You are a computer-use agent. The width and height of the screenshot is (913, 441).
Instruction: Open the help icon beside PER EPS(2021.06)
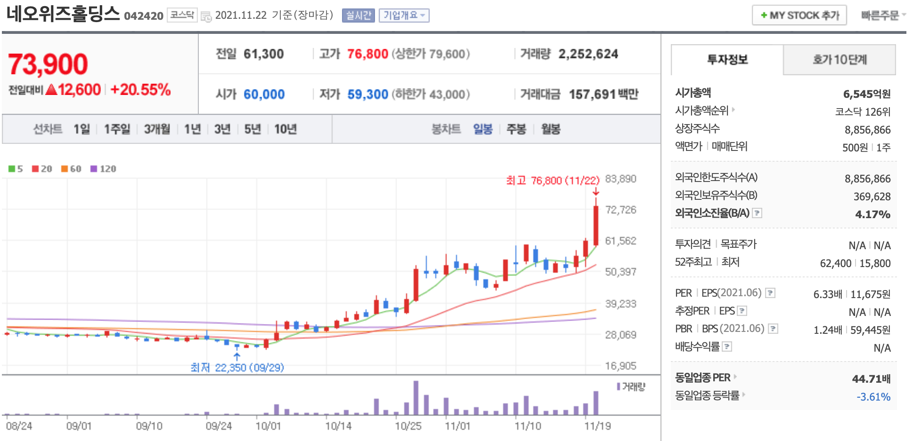(x=770, y=293)
